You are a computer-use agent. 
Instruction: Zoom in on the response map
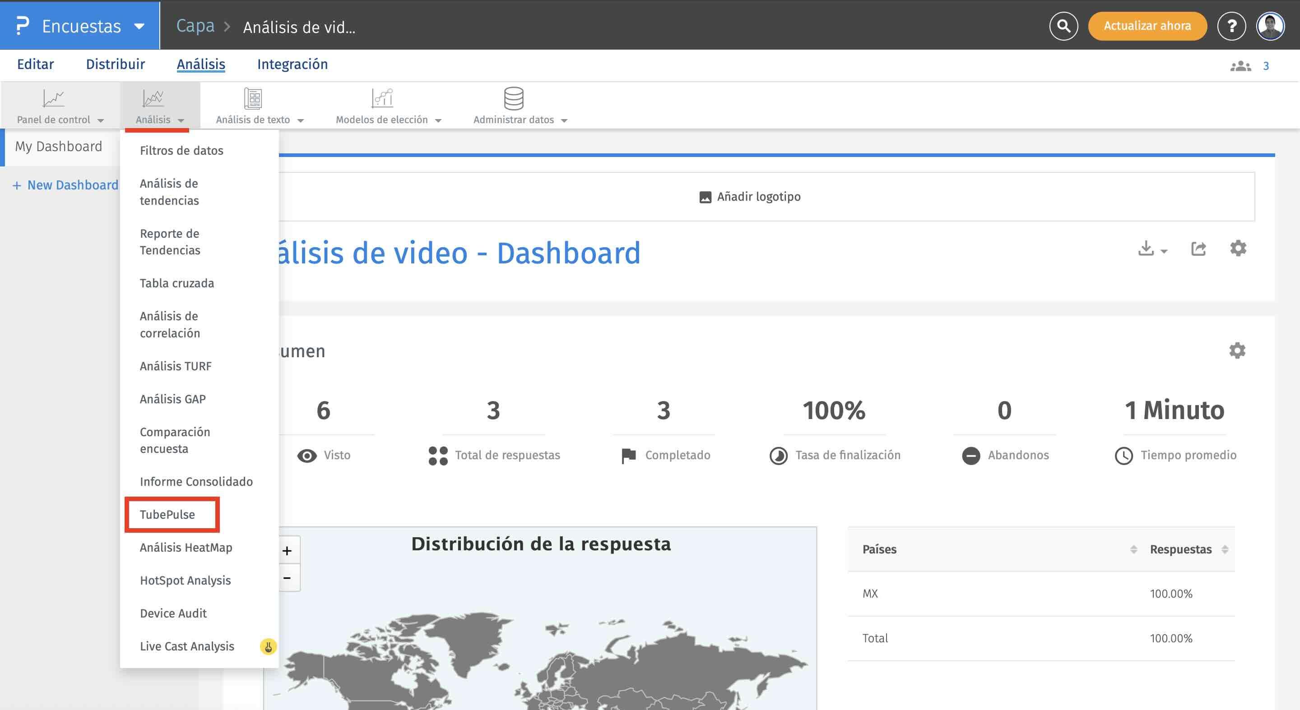point(287,551)
